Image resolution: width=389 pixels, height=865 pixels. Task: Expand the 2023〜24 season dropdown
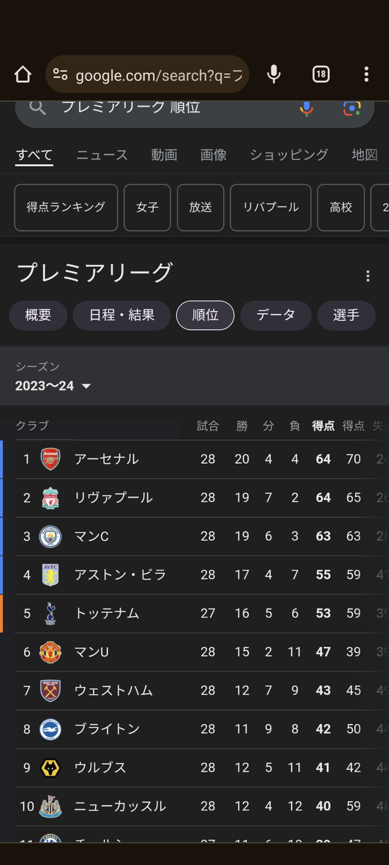[x=54, y=386]
